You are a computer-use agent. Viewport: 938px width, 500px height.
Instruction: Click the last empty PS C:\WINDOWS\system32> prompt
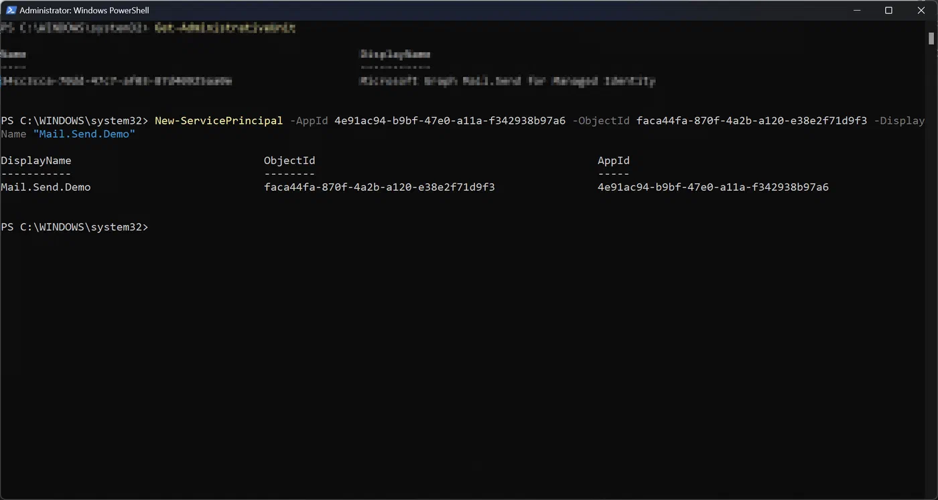click(74, 227)
